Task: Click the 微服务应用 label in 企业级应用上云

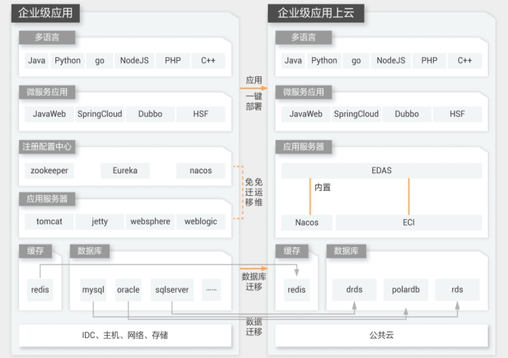Action: point(303,92)
